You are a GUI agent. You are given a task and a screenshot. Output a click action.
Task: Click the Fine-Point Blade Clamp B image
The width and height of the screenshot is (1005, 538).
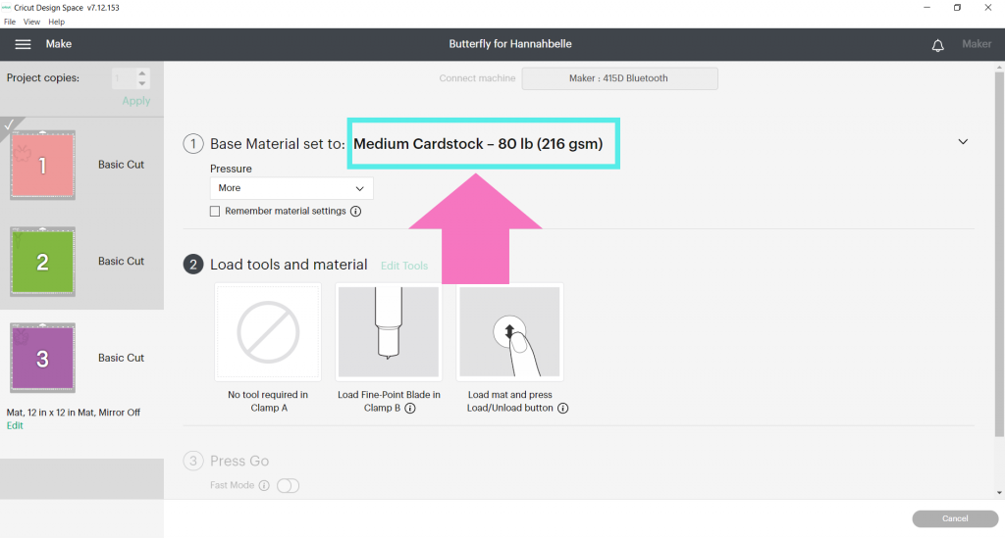pos(389,332)
